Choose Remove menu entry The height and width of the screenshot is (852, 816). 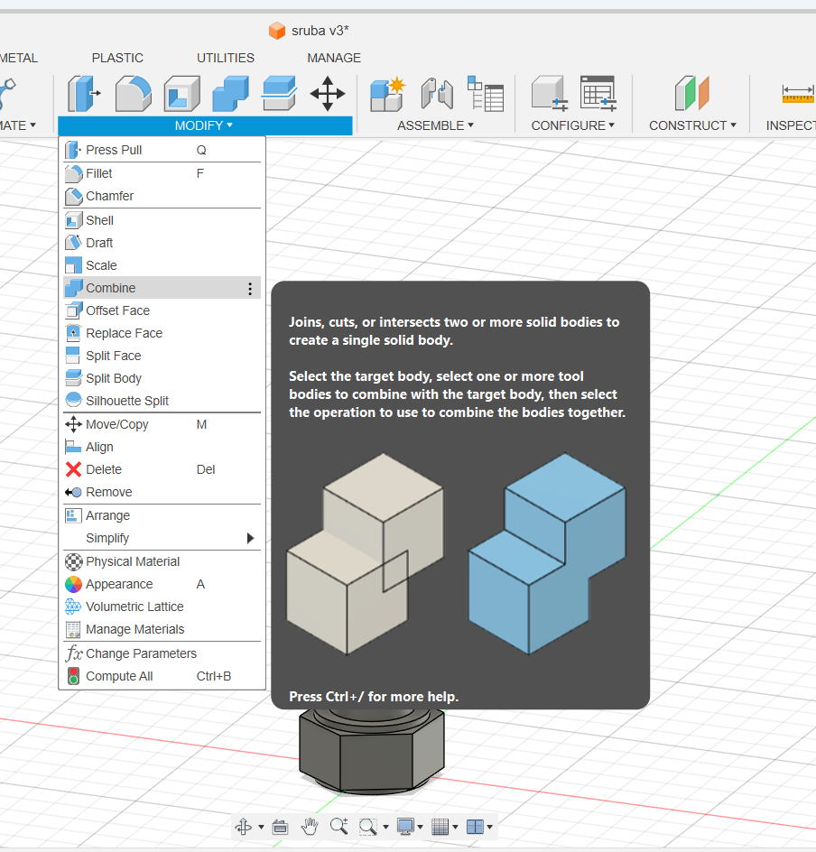click(x=162, y=492)
